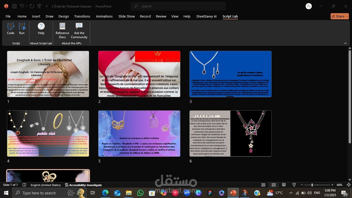Select the partially visible slide 7 thumbnail
The width and height of the screenshot is (352, 198).
point(48,176)
